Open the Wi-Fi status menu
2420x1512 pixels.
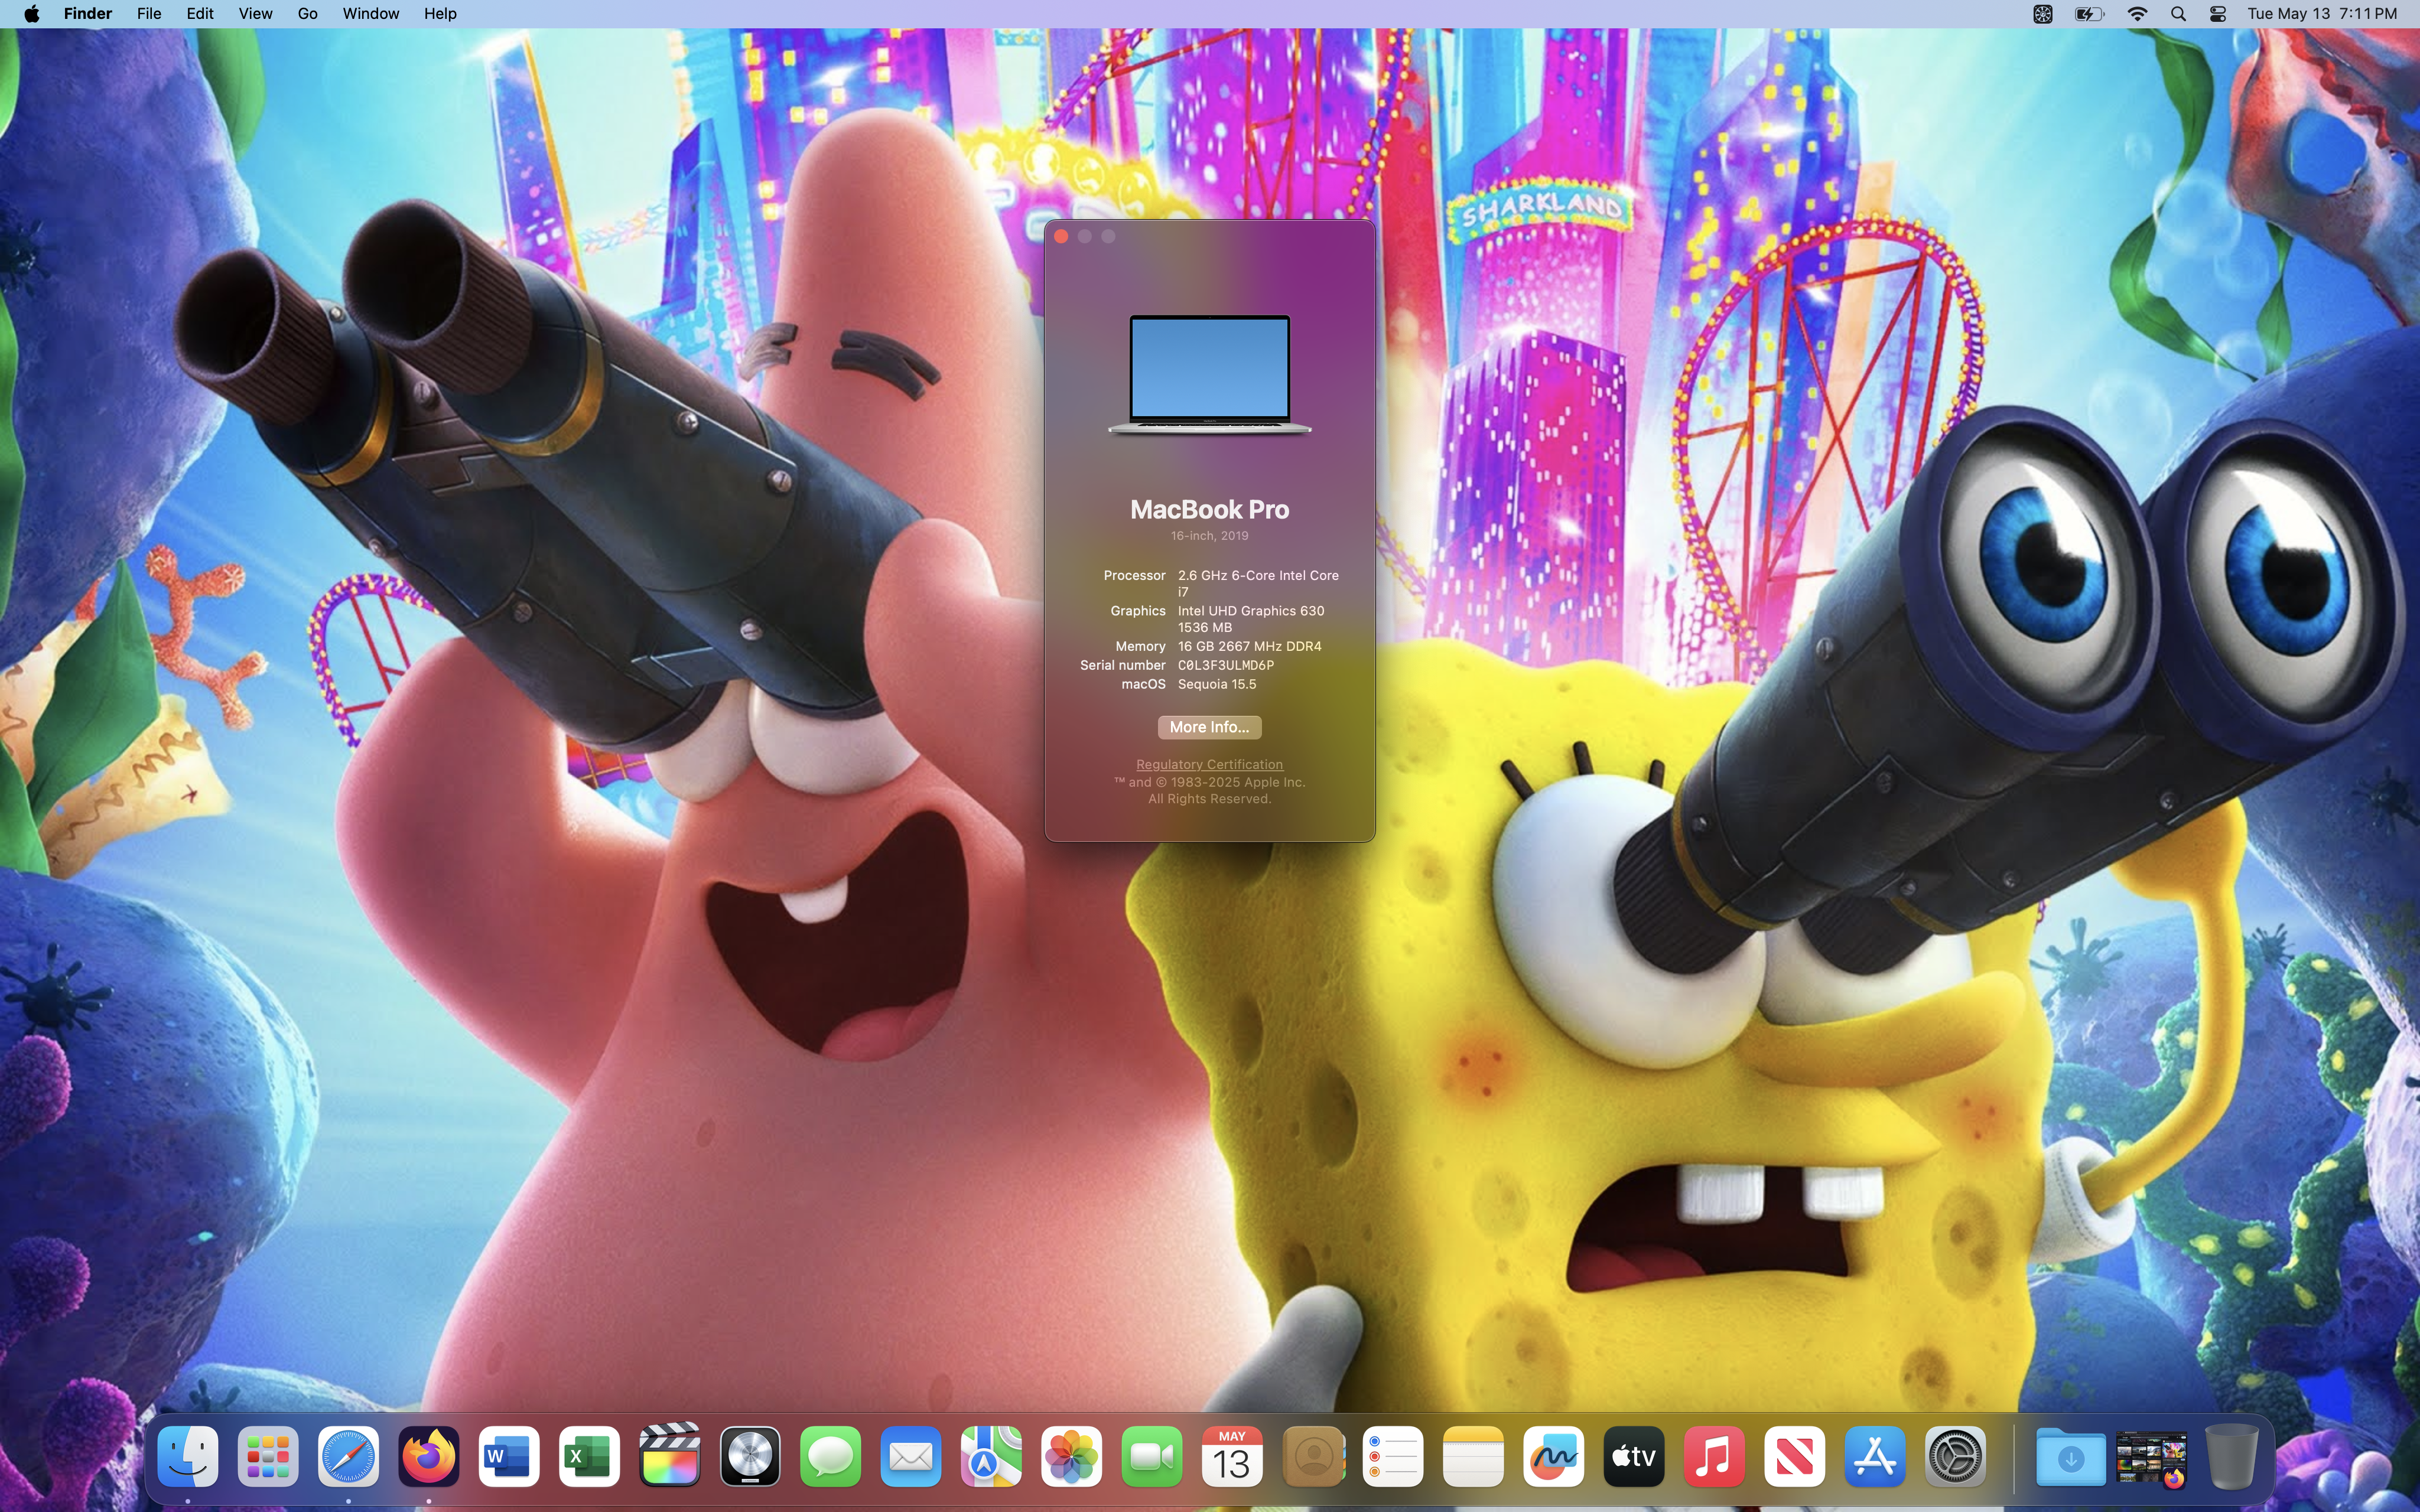click(2137, 14)
